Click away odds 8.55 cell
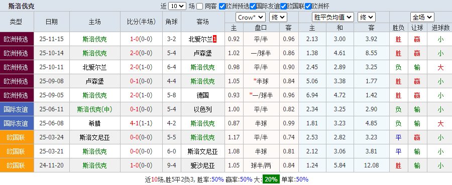Screen dimensions: 452x185 (371, 53)
